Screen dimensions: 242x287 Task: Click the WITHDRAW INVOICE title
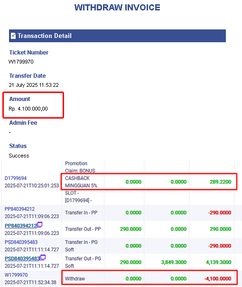(x=117, y=8)
